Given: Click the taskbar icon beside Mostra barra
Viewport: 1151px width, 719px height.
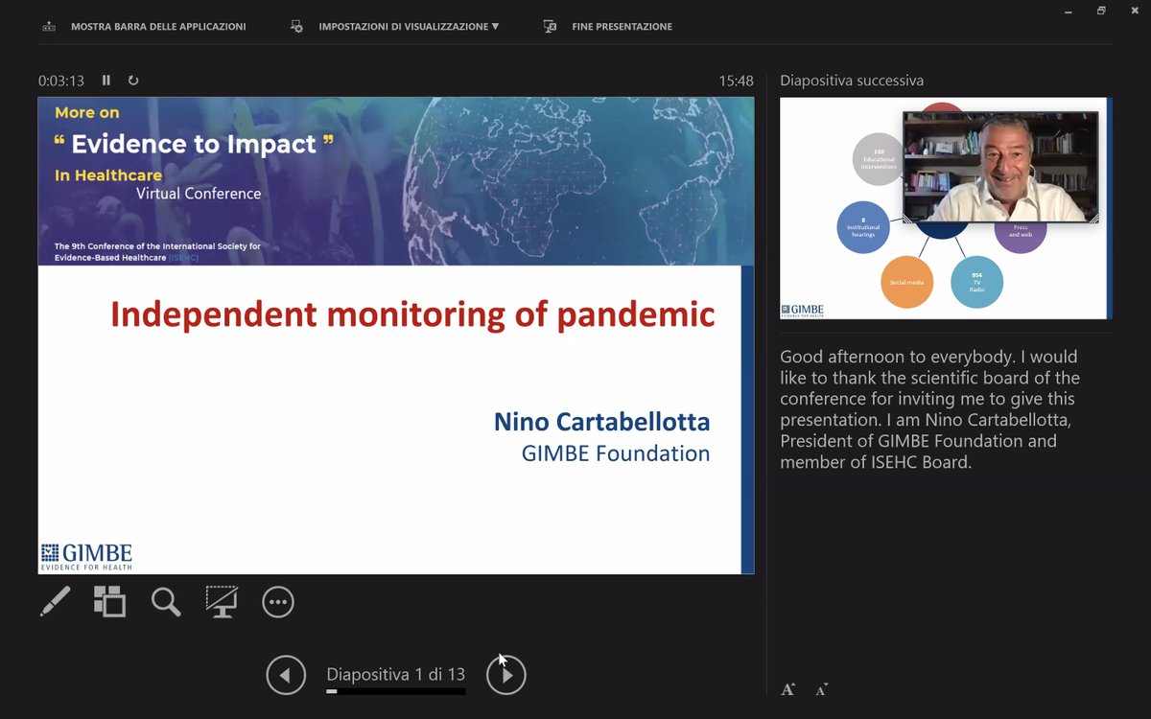Looking at the screenshot, I should pyautogui.click(x=49, y=26).
